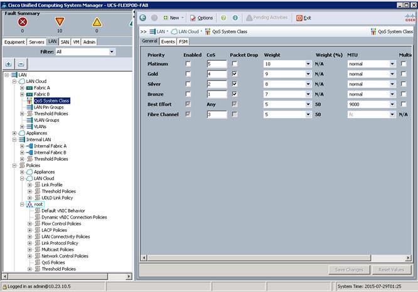Viewport: 418px width, 292px height.
Task: Switch to the Equipment tab
Action: point(14,42)
